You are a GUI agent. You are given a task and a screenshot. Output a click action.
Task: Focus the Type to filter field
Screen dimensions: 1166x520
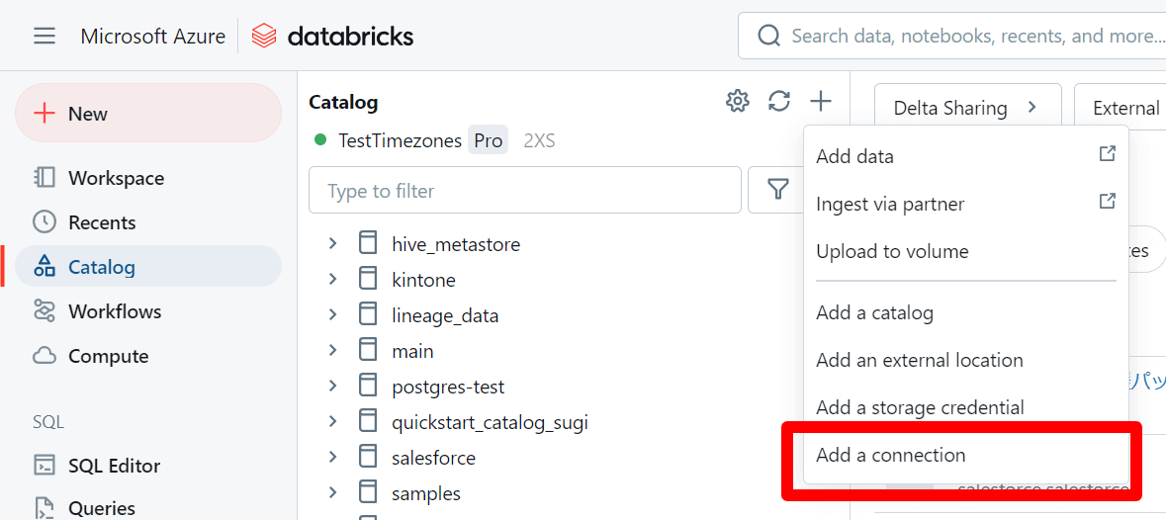point(525,190)
